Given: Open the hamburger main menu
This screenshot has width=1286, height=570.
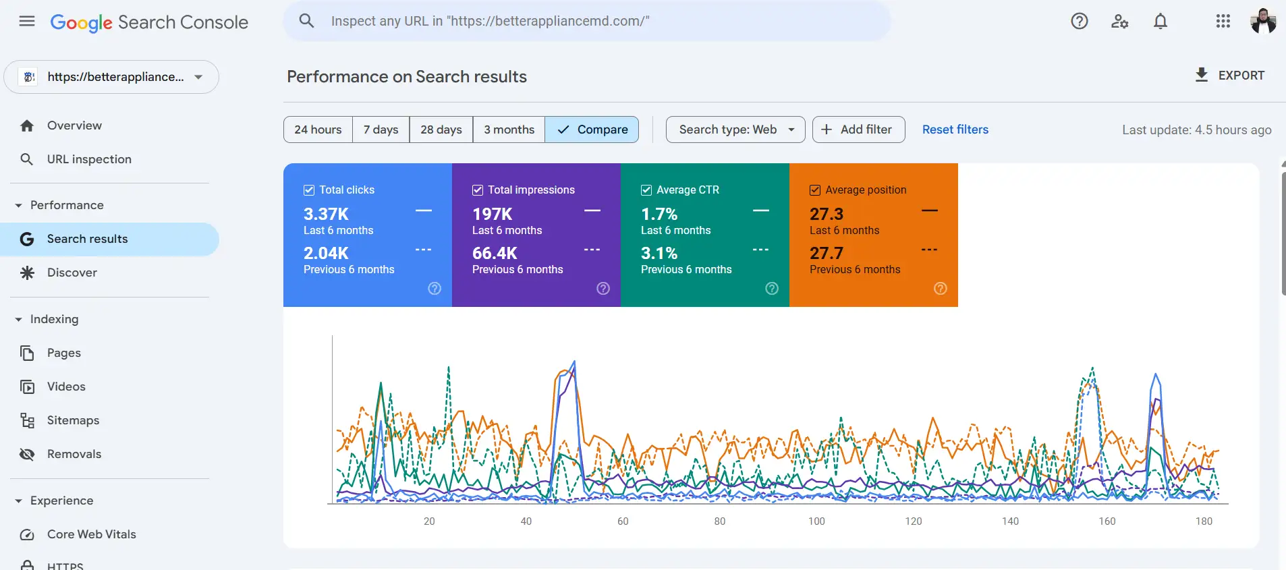Looking at the screenshot, I should (x=27, y=22).
